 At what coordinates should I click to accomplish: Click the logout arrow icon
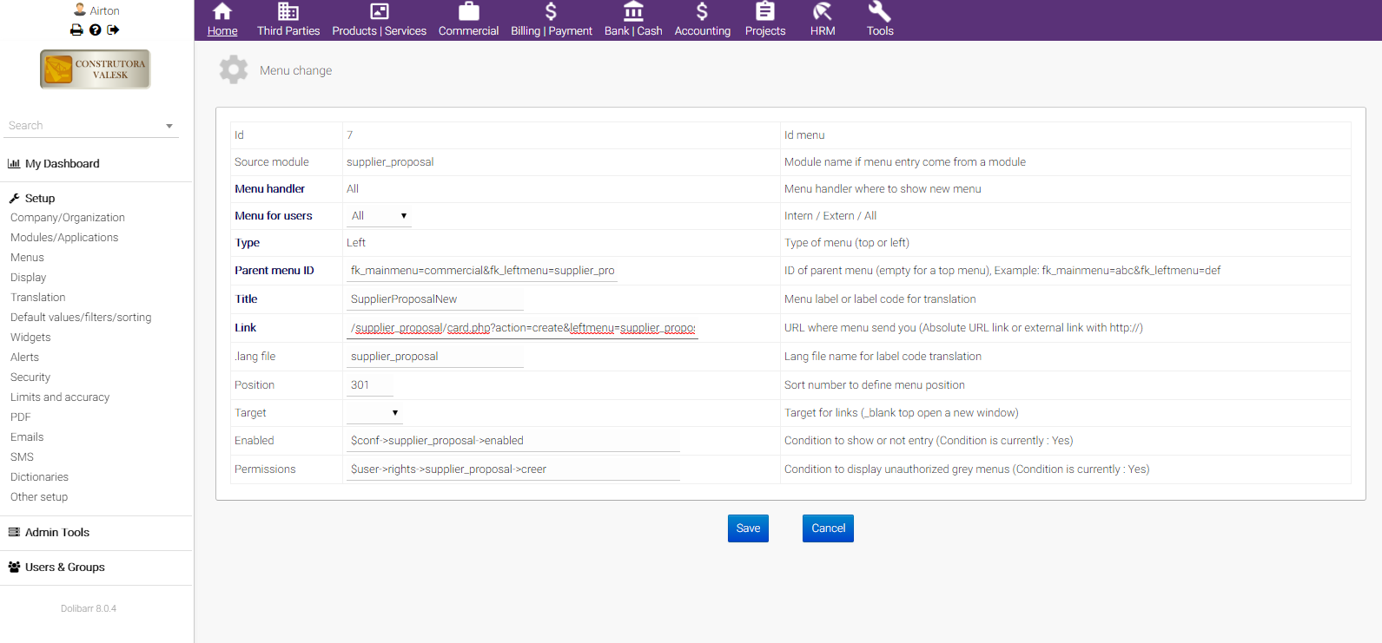click(x=113, y=30)
